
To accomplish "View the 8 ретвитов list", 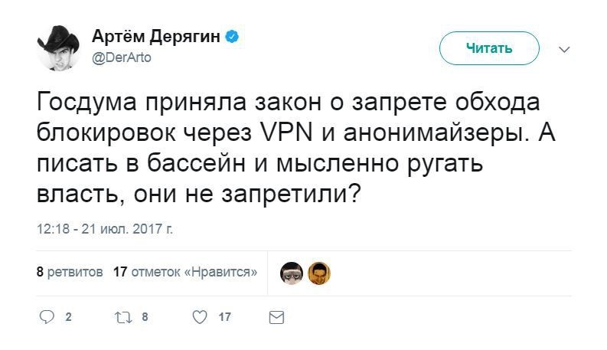I will [70, 272].
